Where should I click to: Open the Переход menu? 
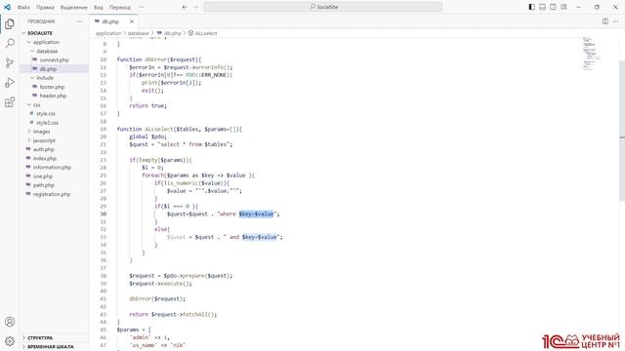pyautogui.click(x=120, y=7)
